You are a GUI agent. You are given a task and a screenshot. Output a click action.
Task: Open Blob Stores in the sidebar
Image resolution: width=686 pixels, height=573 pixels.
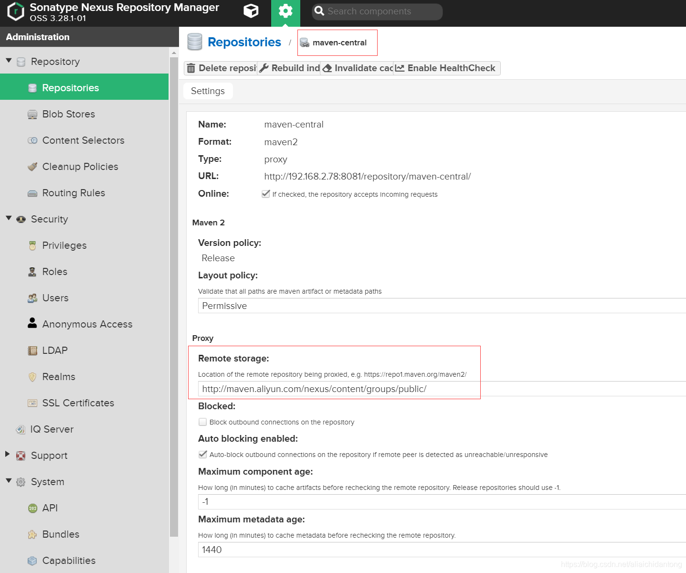(84, 114)
